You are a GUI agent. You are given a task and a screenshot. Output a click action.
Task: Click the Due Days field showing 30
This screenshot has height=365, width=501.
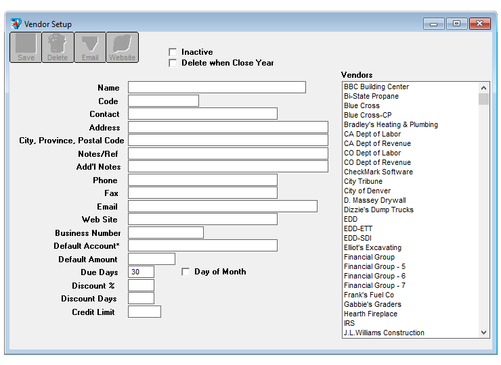tap(141, 272)
